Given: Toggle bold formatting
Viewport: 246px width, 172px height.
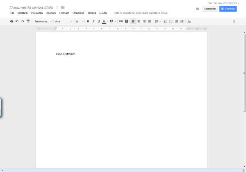Looking at the screenshot, I should [88, 21].
